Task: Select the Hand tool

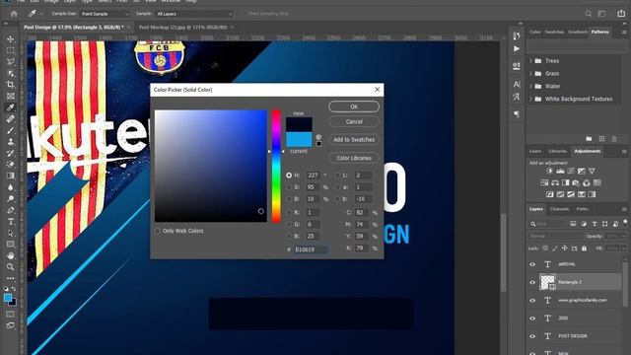Action: [x=11, y=255]
